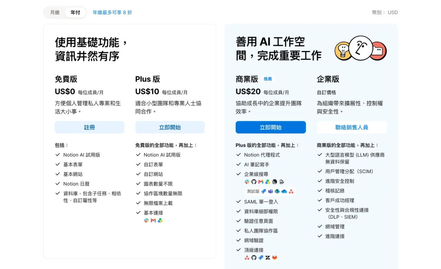Click 驗證任意頁面 feature text

[259, 221]
